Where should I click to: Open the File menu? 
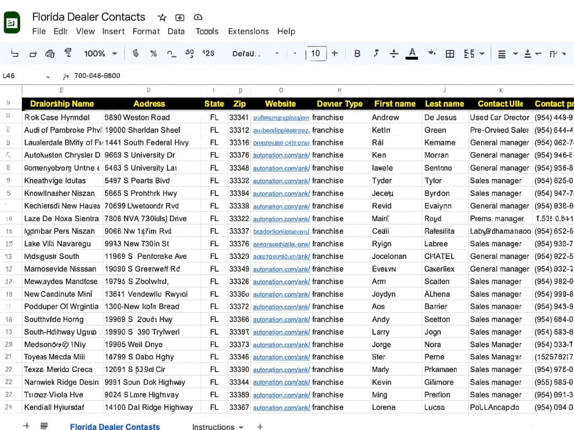pyautogui.click(x=39, y=32)
